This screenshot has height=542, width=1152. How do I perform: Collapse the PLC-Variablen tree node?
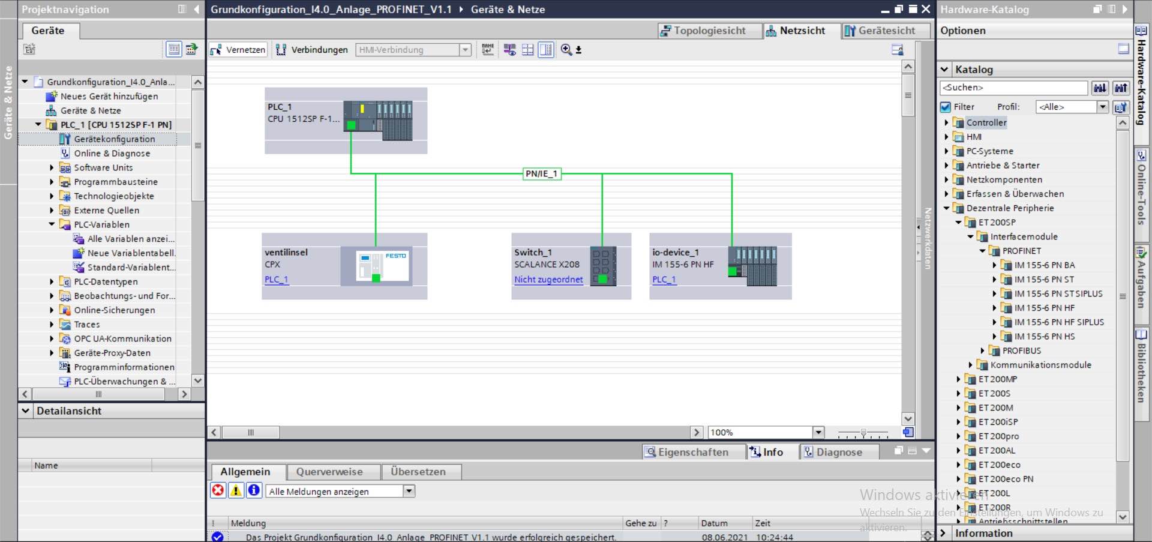click(x=52, y=224)
